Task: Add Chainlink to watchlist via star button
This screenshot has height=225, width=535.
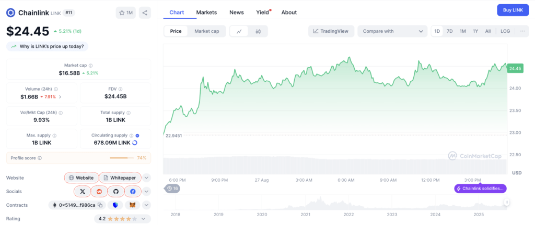Action: [126, 13]
